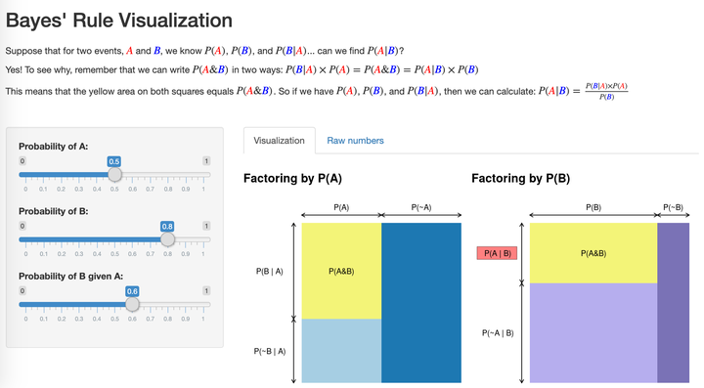Click the yellow P(A&B) area in right square
Image resolution: width=704 pixels, height=388 pixels.
(594, 253)
